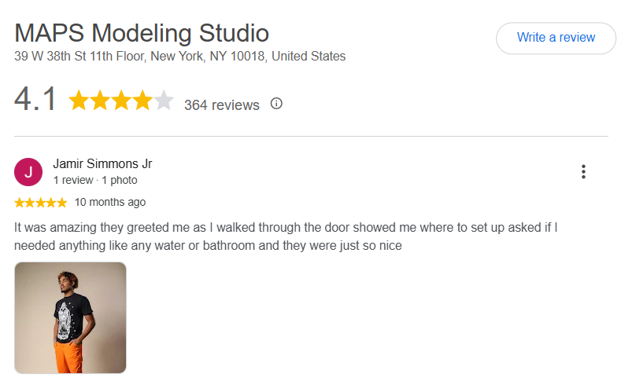Click the gray fifth star of the overall rating
The image size is (621, 381).
164,100
